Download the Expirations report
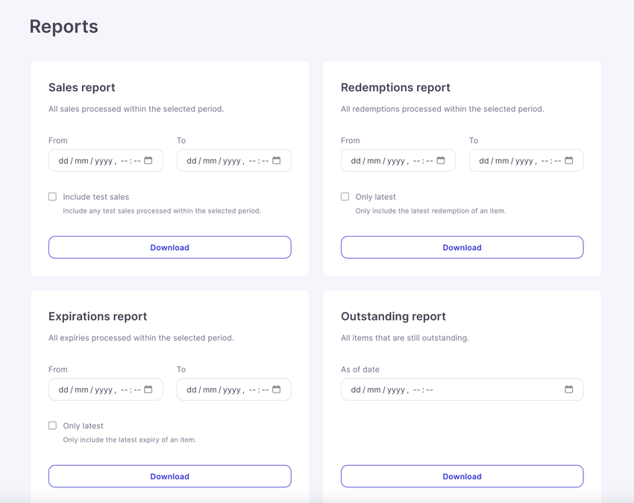634x503 pixels. (170, 476)
